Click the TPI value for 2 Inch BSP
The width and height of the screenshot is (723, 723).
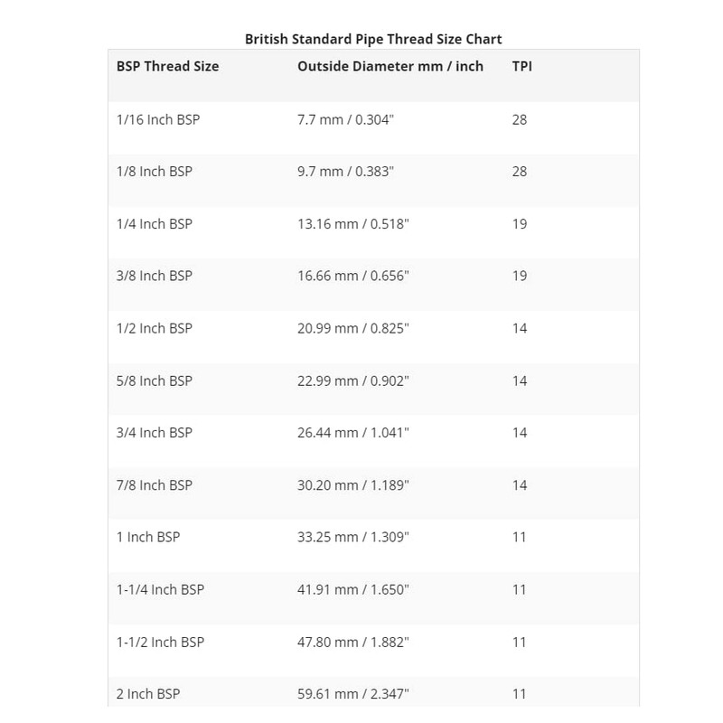519,694
